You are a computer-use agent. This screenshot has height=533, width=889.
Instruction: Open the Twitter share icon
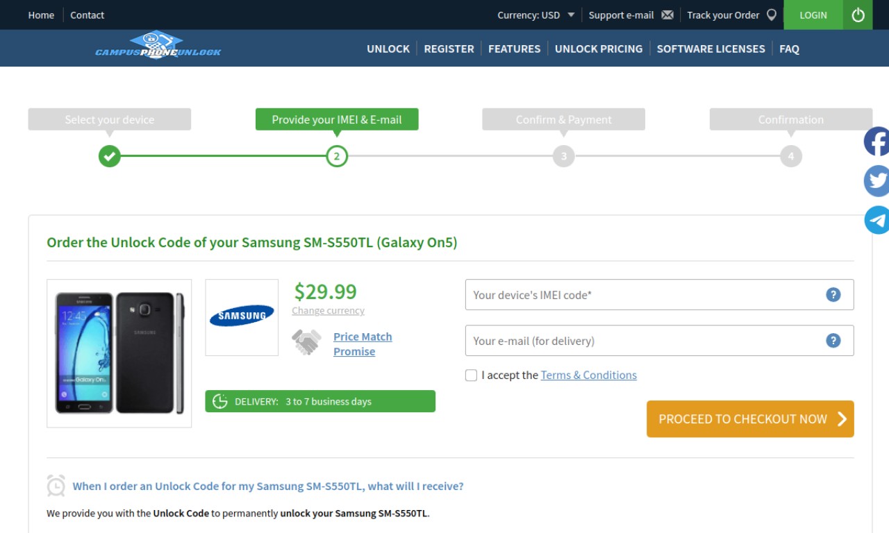point(876,181)
